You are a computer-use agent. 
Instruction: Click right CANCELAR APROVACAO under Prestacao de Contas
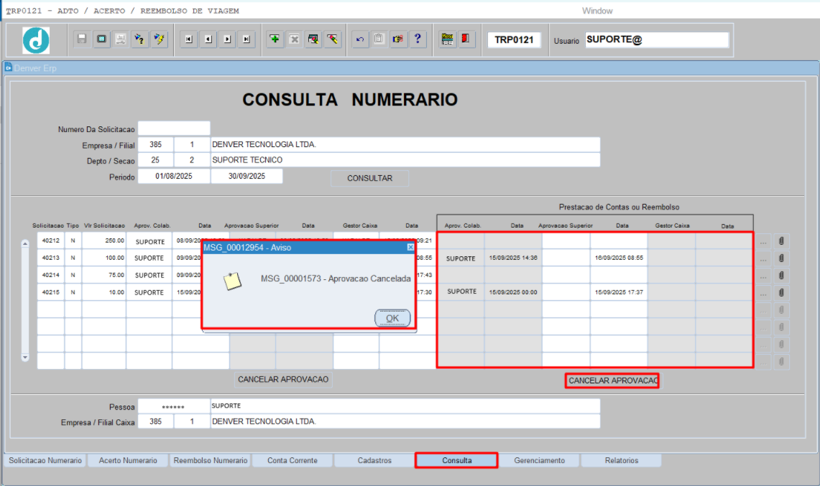coord(612,380)
